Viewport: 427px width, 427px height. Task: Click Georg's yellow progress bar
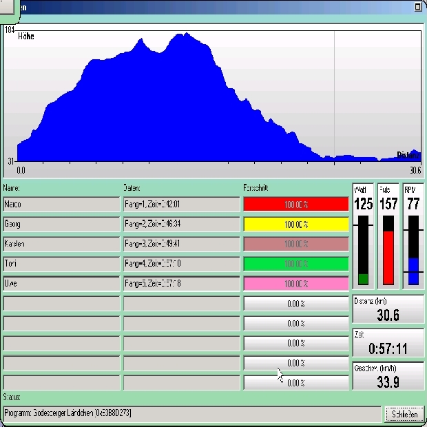pyautogui.click(x=296, y=225)
